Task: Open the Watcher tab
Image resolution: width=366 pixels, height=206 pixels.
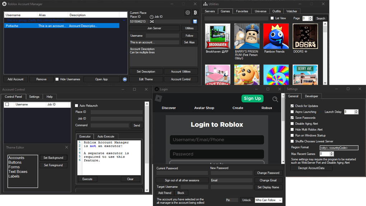Action: tap(292, 11)
